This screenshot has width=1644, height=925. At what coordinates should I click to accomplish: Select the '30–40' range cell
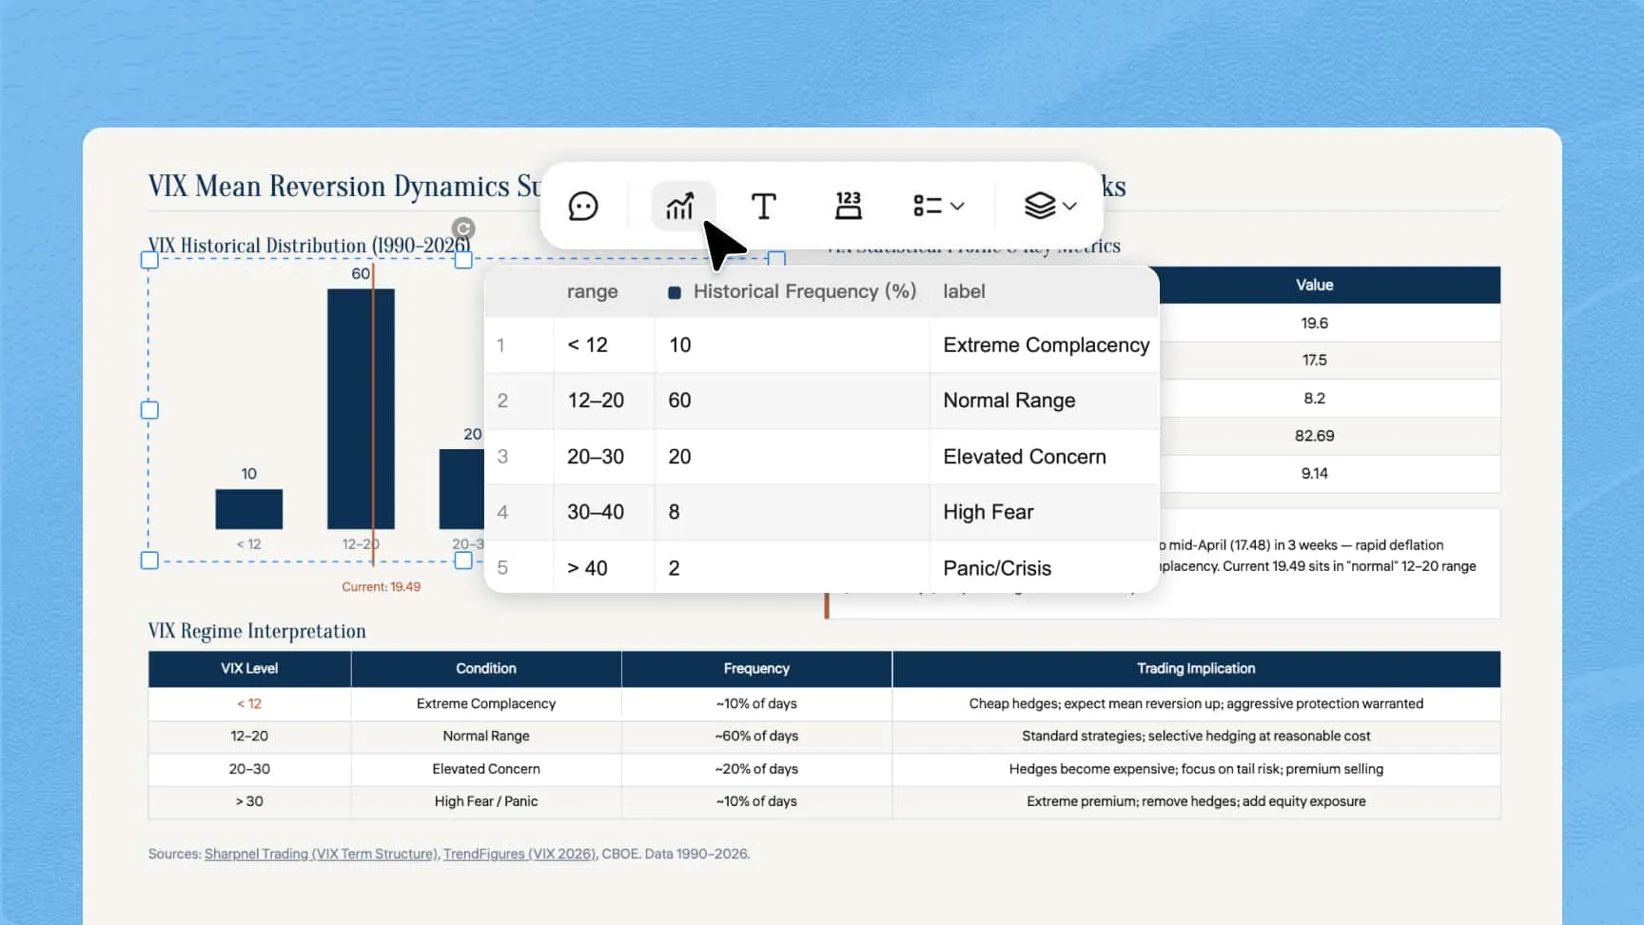(x=603, y=512)
